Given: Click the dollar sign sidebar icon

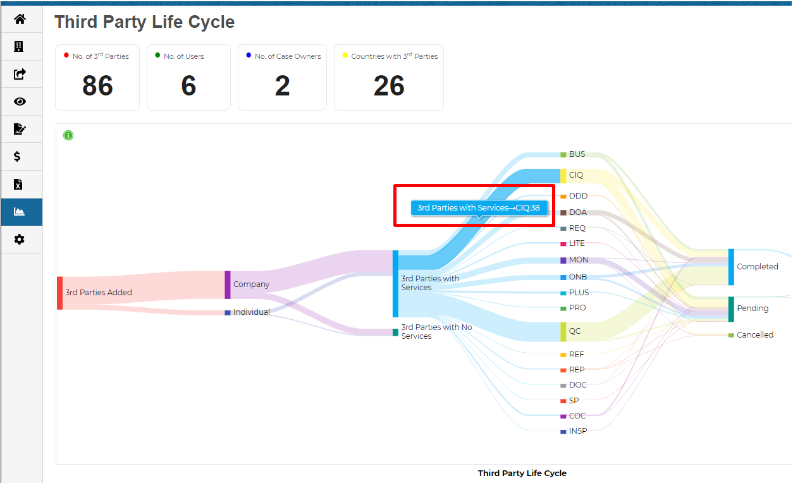Looking at the screenshot, I should pos(18,156).
